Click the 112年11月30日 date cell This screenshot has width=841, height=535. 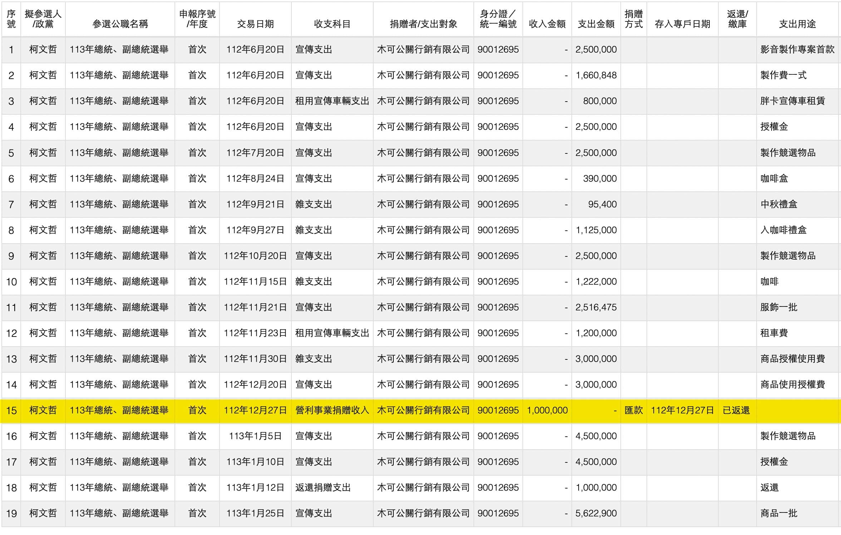pyautogui.click(x=255, y=359)
